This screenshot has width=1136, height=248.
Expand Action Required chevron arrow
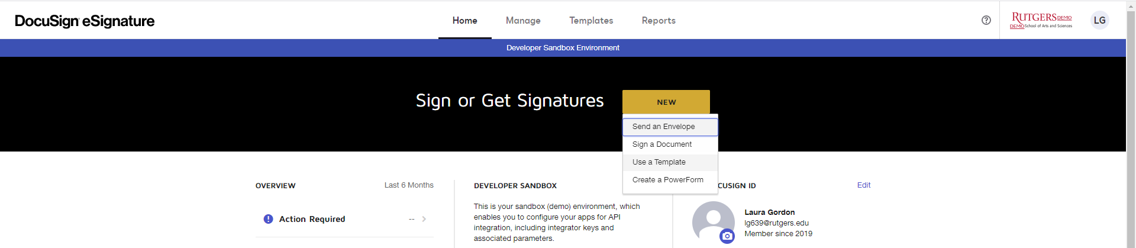pos(424,219)
